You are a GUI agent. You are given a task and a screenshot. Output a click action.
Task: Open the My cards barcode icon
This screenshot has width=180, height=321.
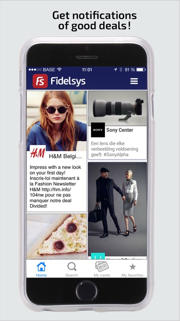coord(102,267)
